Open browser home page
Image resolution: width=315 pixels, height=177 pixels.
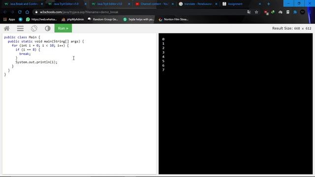(x=27, y=12)
